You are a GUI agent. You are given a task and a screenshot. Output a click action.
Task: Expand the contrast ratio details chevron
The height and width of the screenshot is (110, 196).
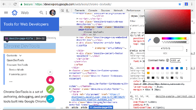(186, 60)
